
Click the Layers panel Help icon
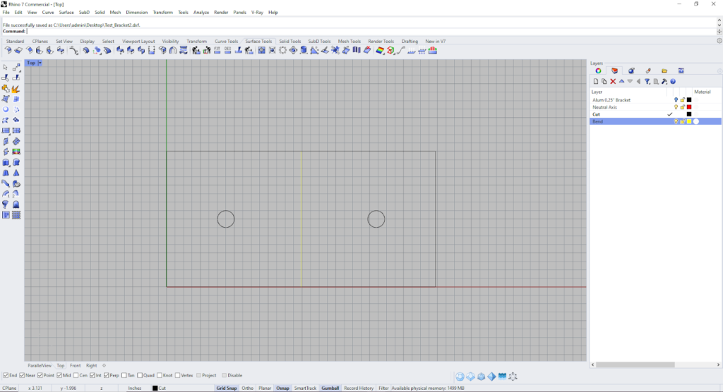(x=673, y=82)
